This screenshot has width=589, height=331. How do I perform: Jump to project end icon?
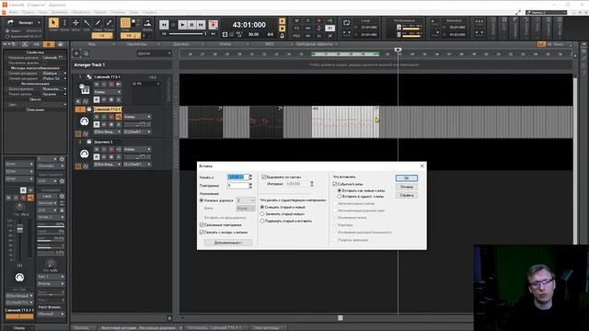[214, 34]
